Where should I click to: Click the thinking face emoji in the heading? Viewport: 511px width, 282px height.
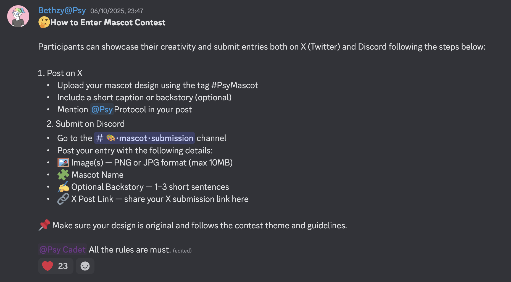pos(44,23)
